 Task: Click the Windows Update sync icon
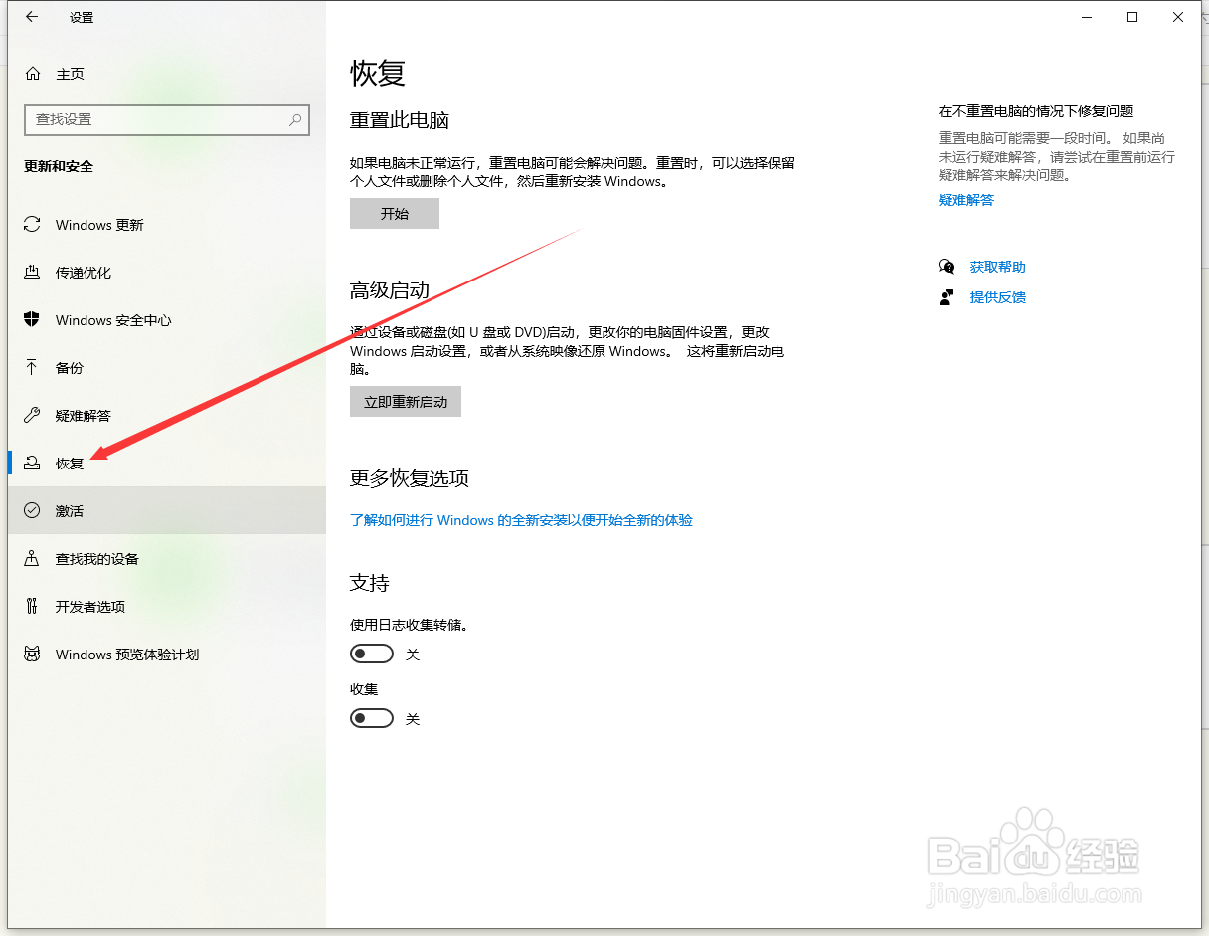(33, 225)
